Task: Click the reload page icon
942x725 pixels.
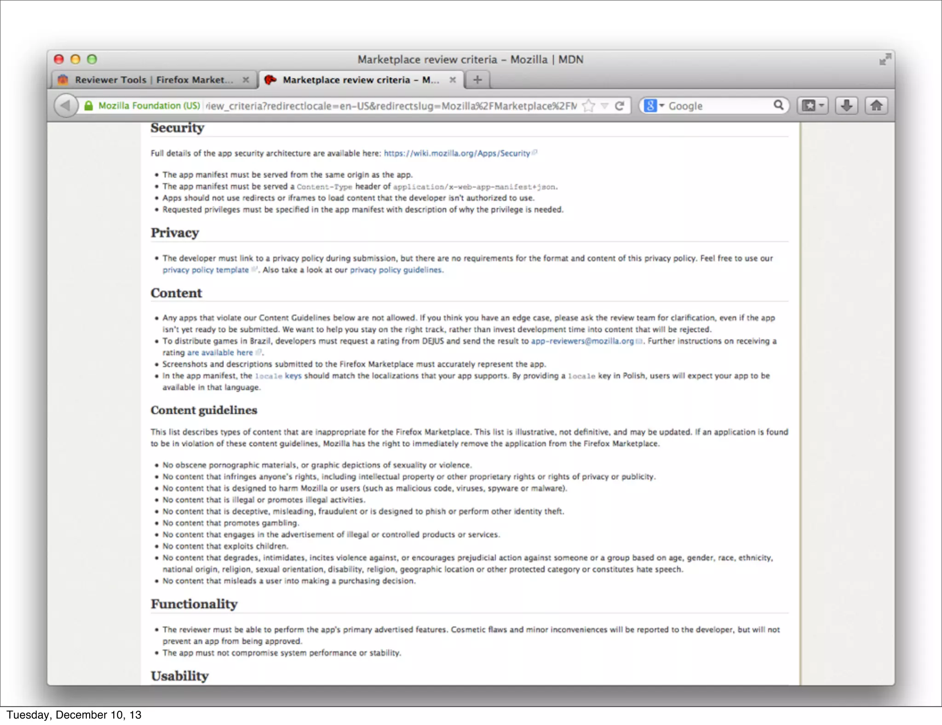Action: point(620,106)
